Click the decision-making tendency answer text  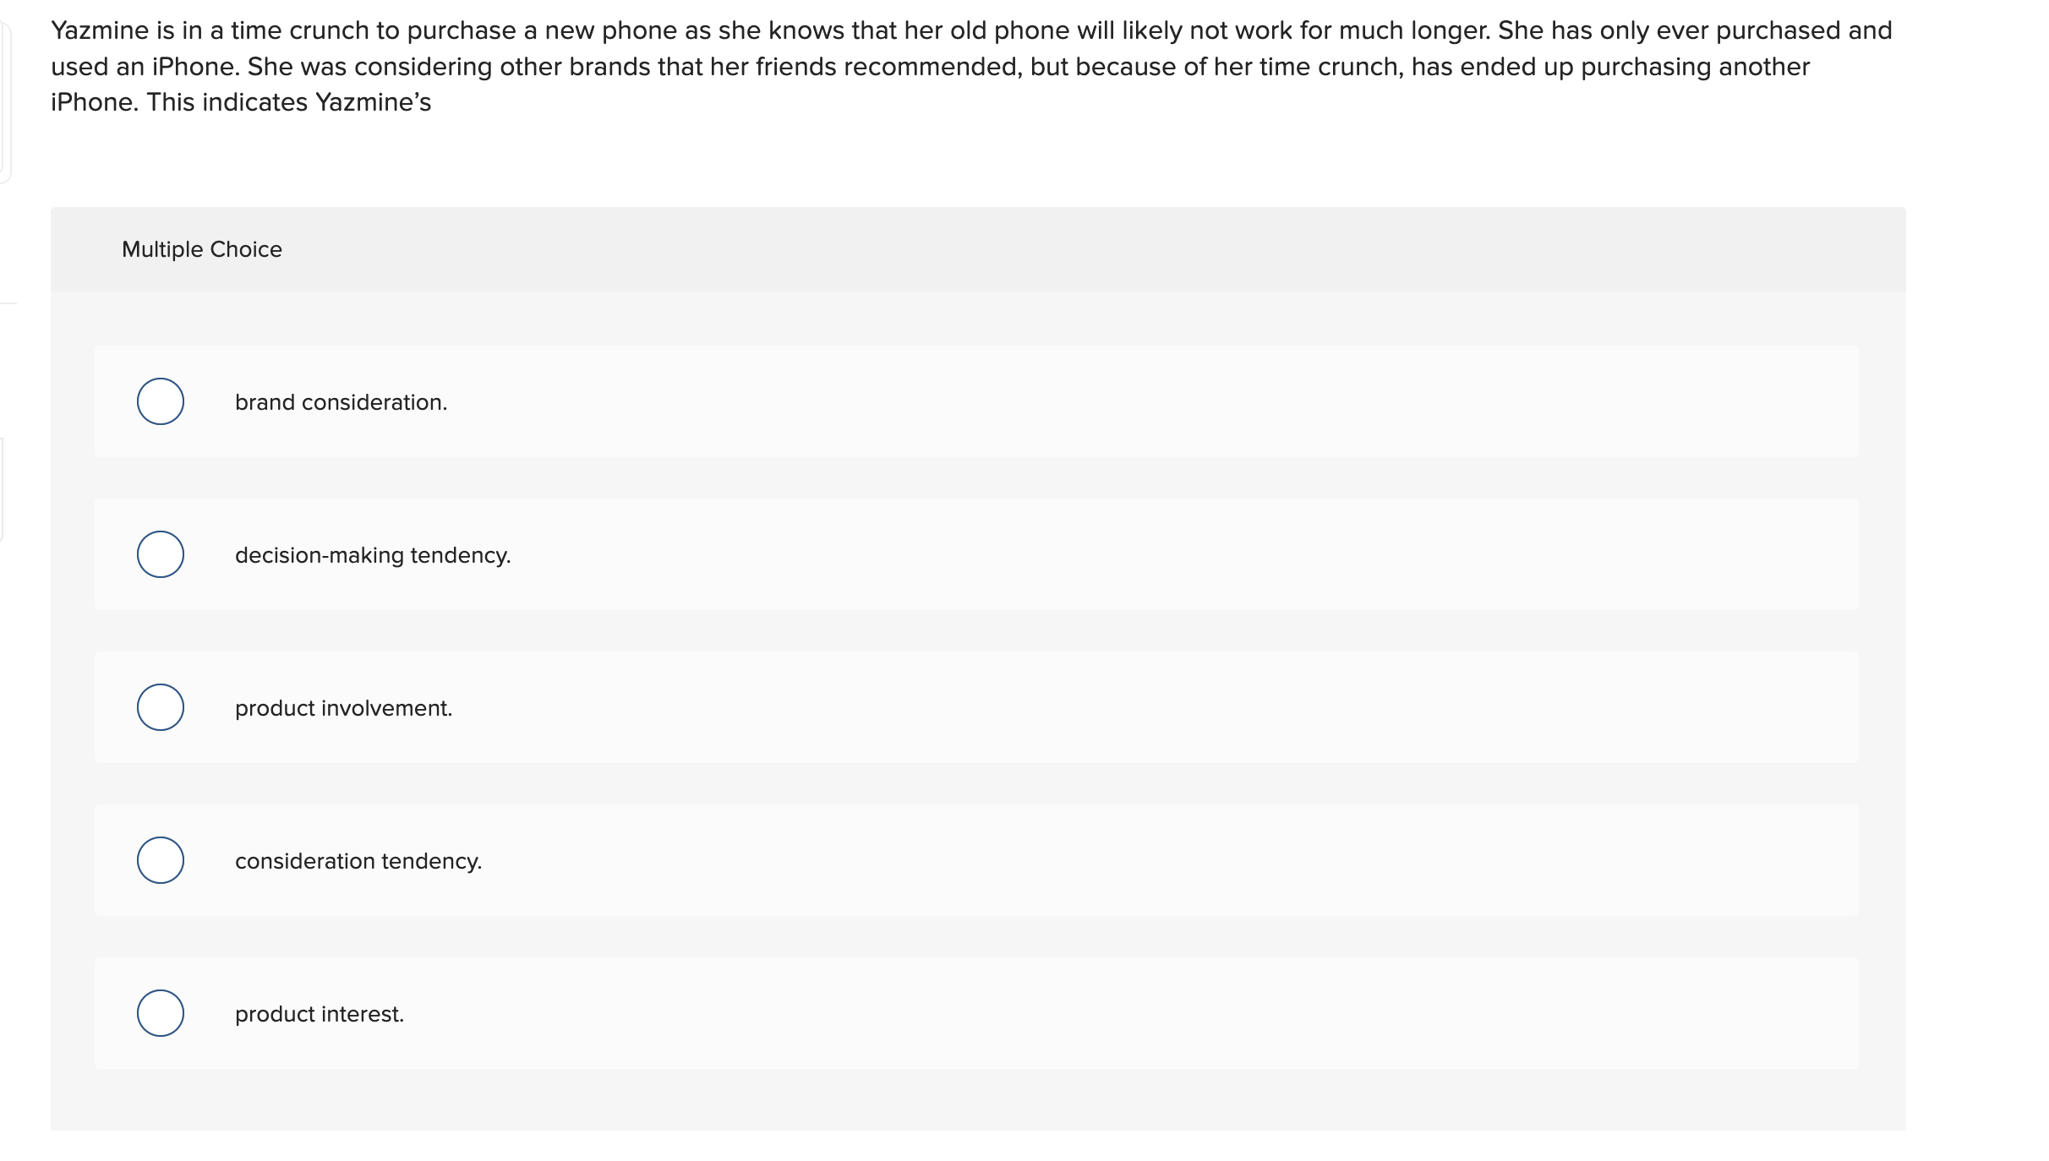tap(372, 555)
